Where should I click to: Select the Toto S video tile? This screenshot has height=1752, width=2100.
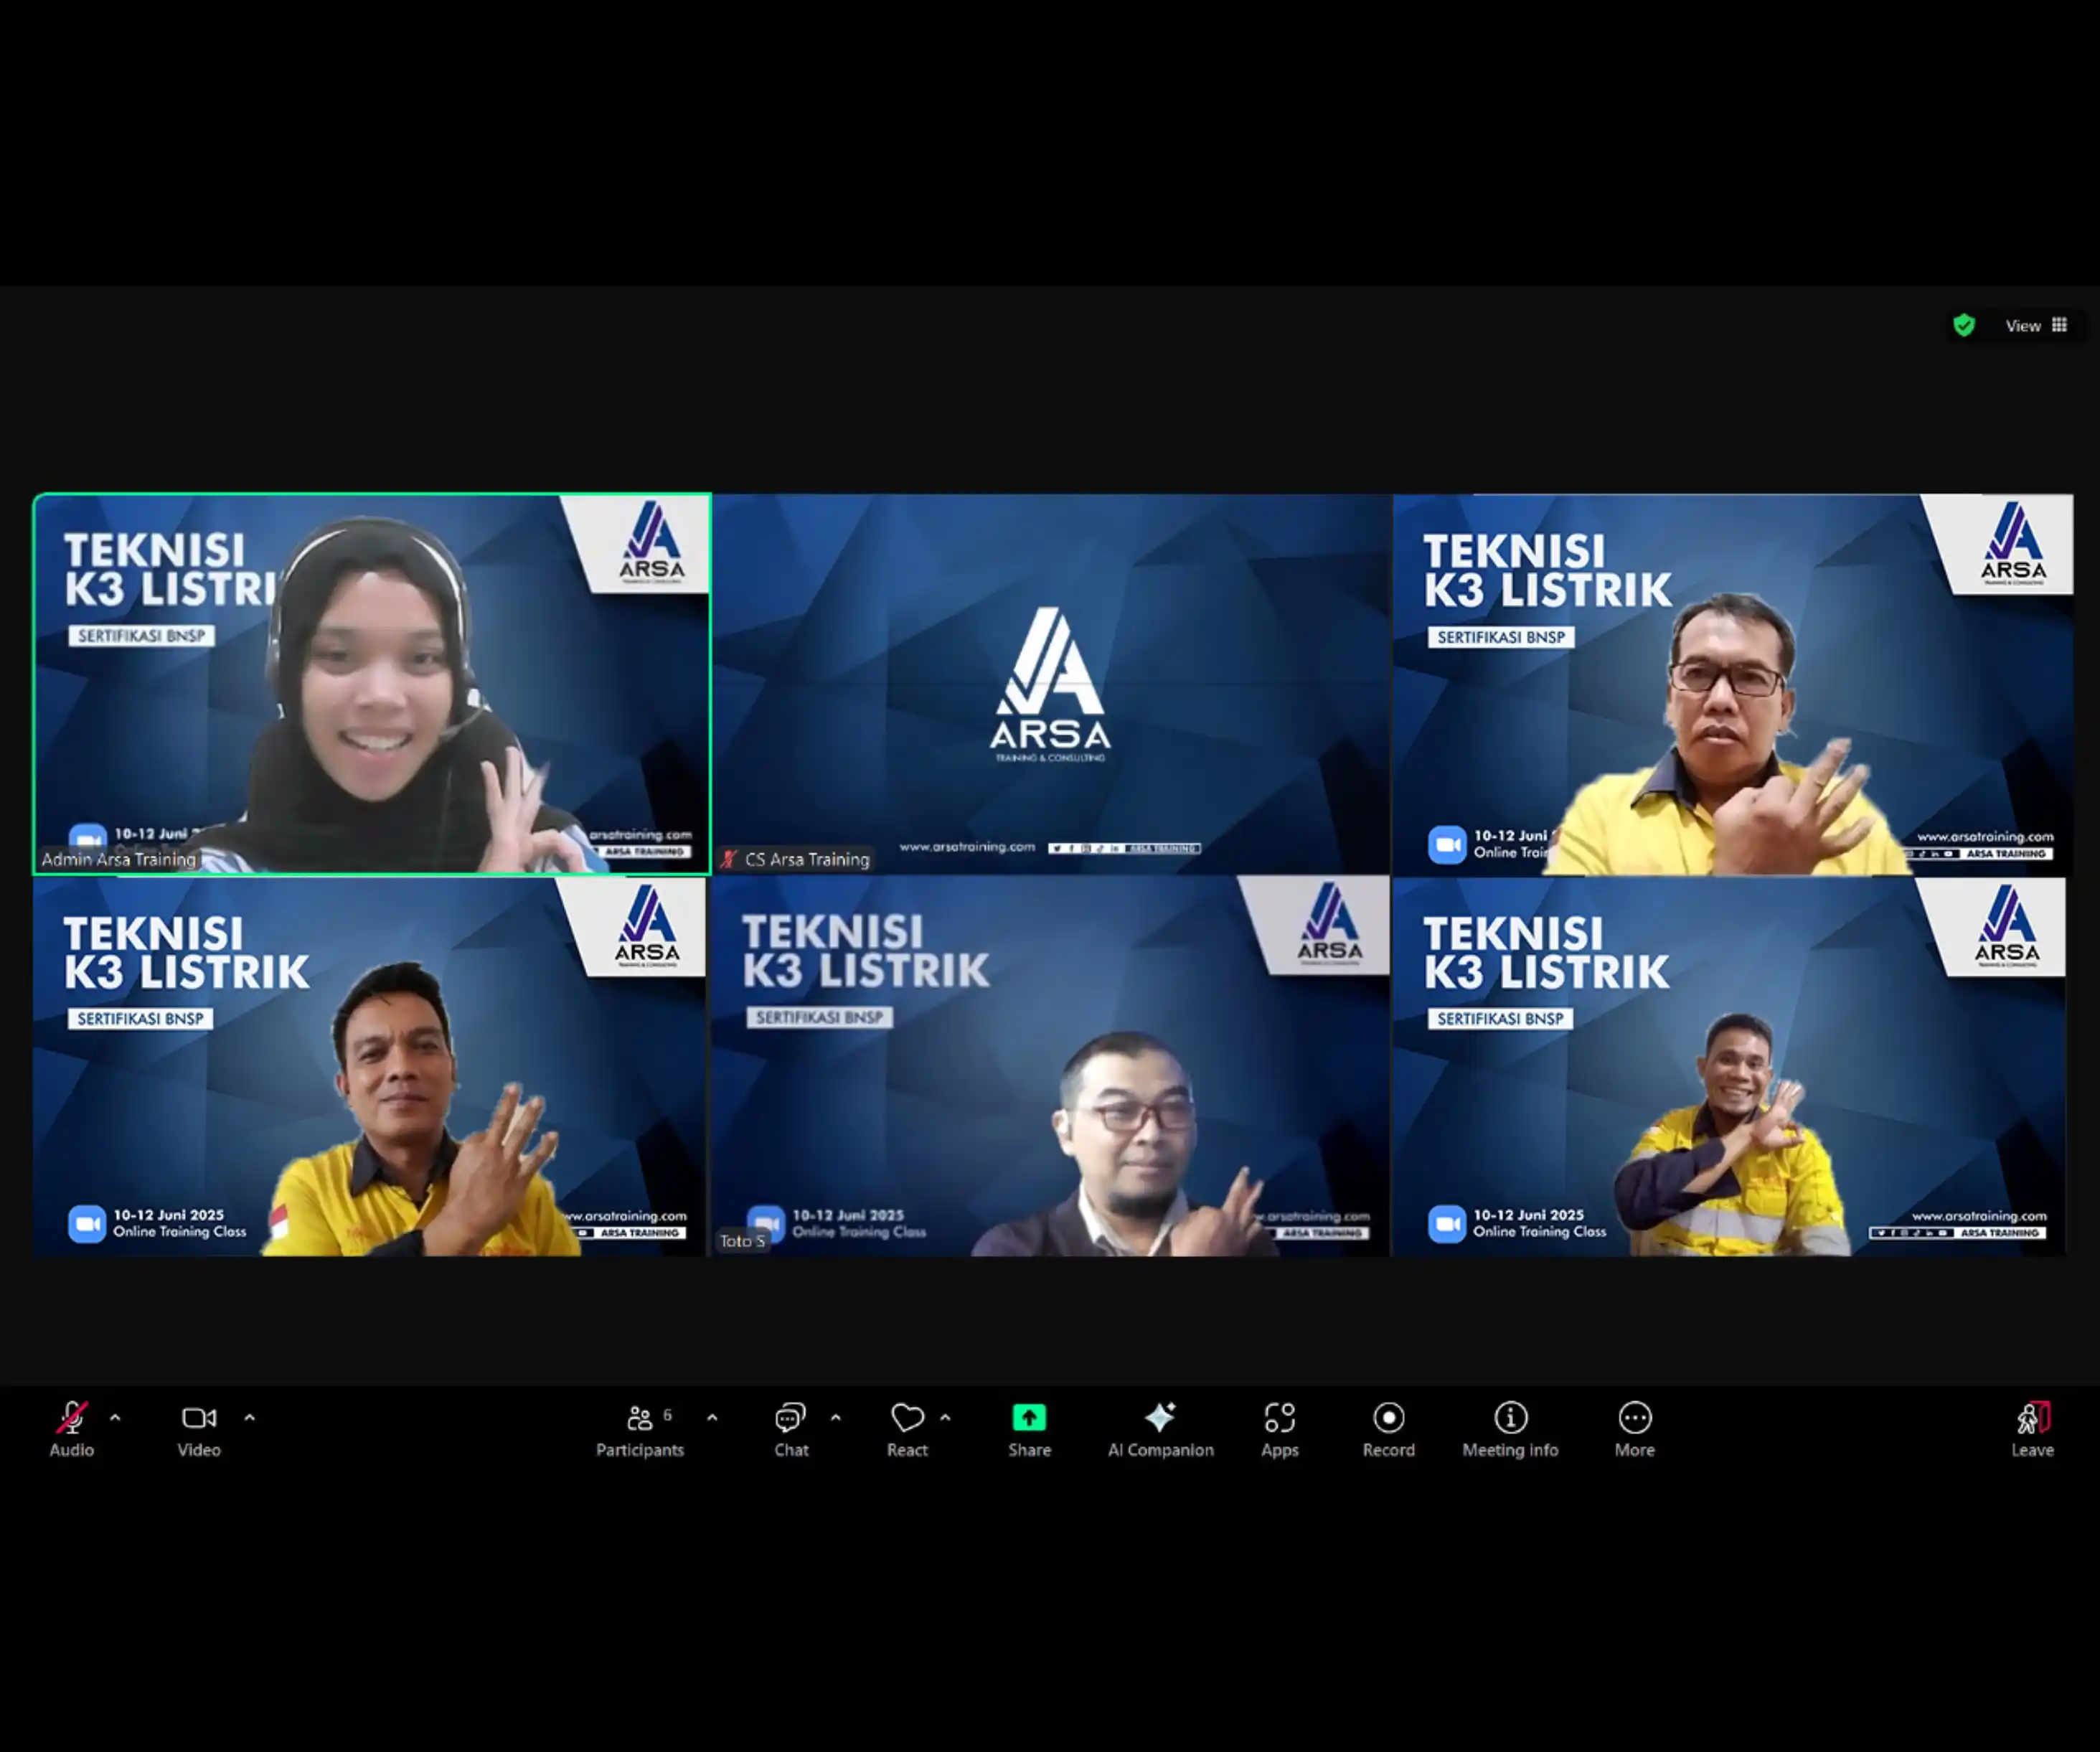pos(1051,1066)
